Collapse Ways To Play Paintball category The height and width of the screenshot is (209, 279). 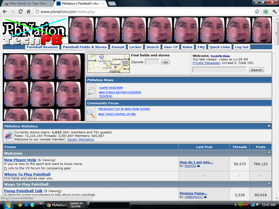click(x=269, y=183)
